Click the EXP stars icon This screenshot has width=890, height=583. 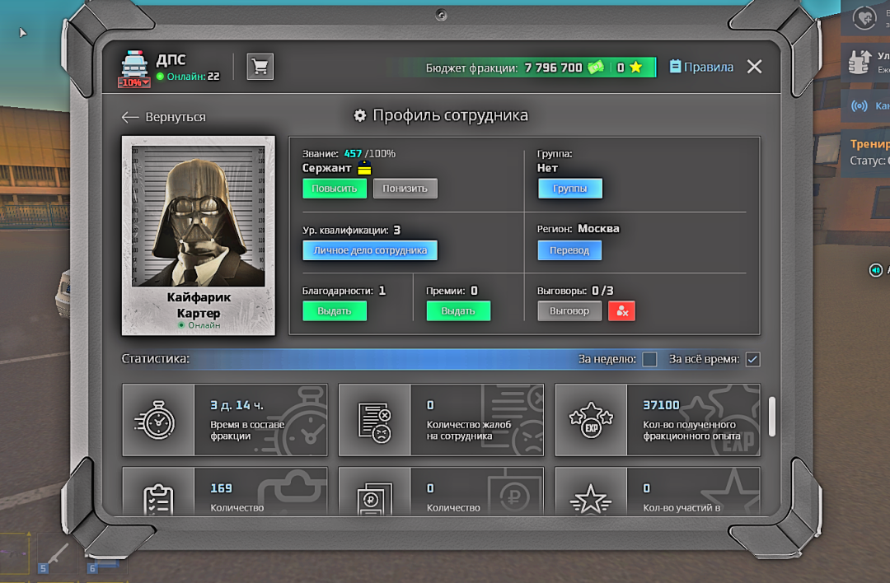point(591,420)
